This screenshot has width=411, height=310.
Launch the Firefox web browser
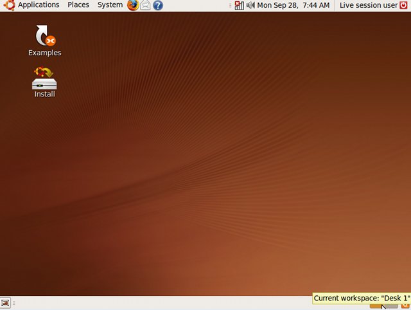pyautogui.click(x=133, y=5)
